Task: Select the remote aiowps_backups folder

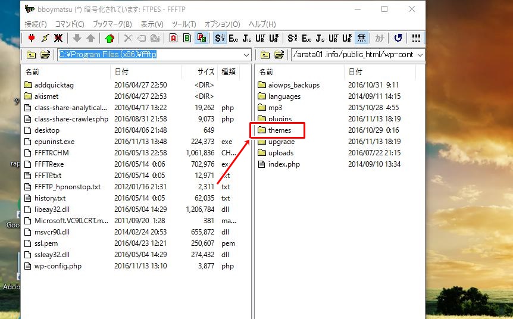Action: 289,85
